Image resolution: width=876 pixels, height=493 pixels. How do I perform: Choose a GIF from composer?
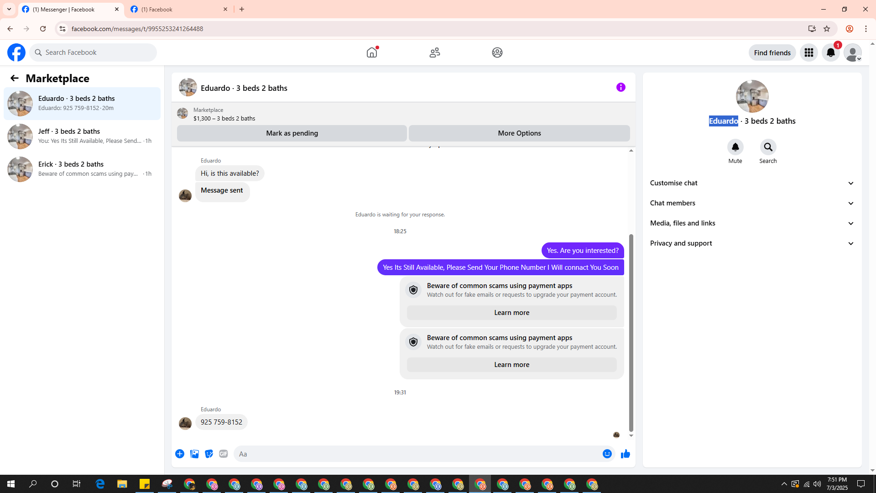223,454
